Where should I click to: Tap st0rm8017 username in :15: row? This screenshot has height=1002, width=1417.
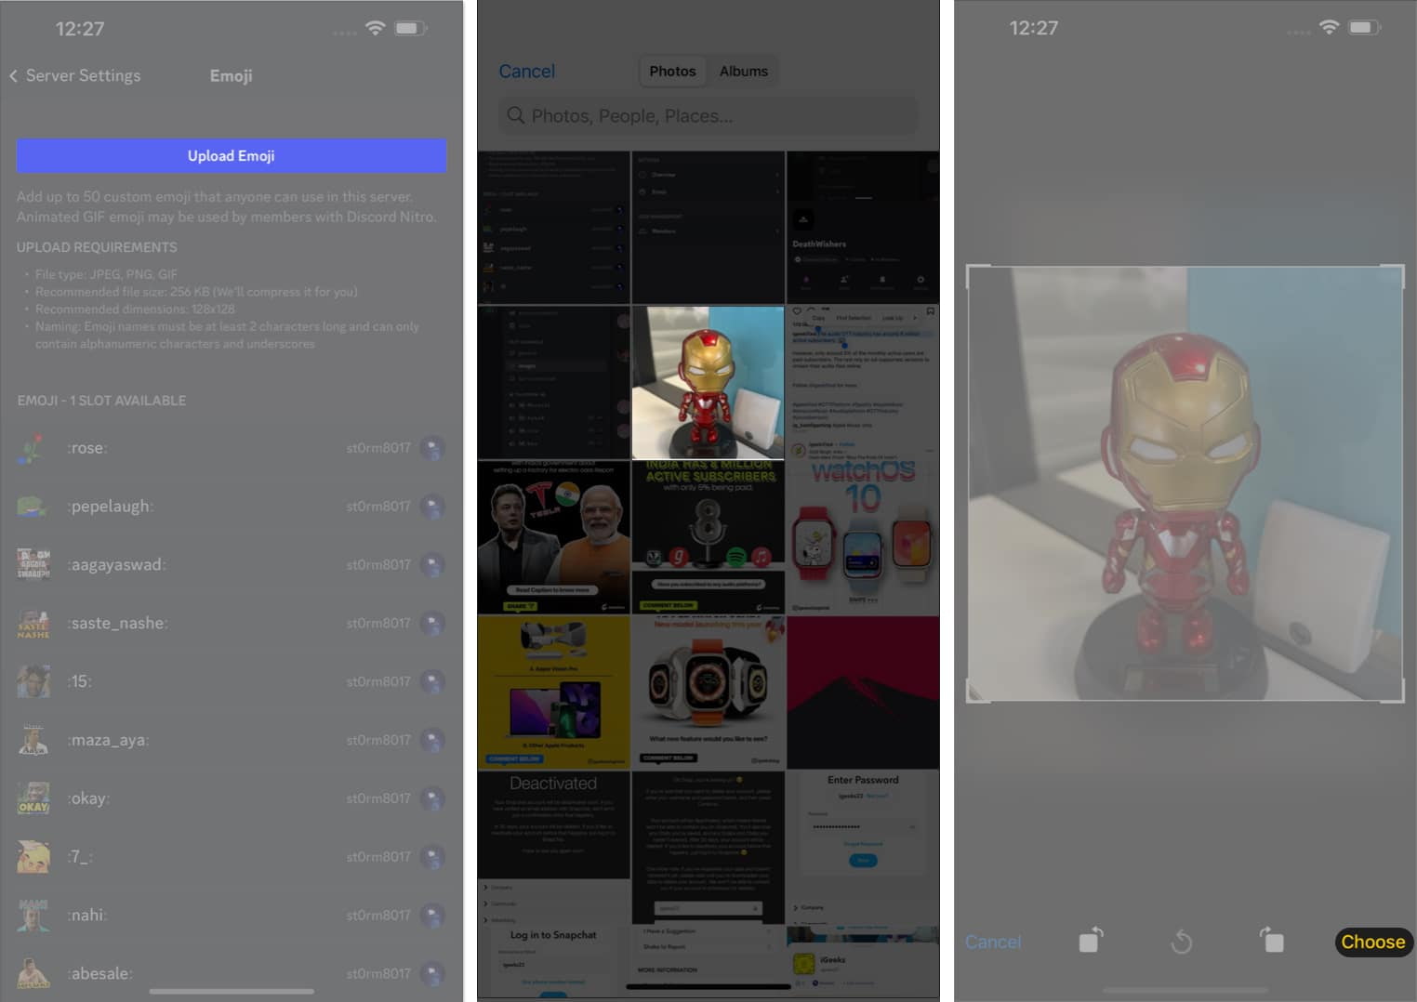pos(378,681)
